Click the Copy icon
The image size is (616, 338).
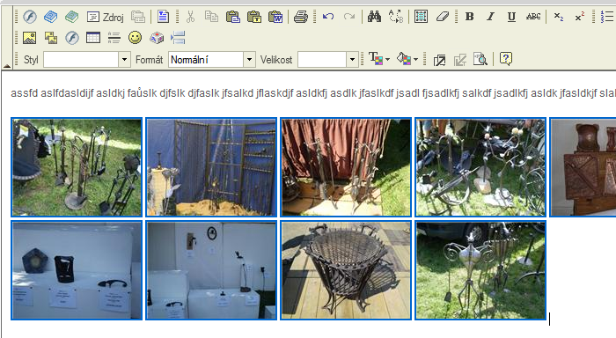pos(211,17)
